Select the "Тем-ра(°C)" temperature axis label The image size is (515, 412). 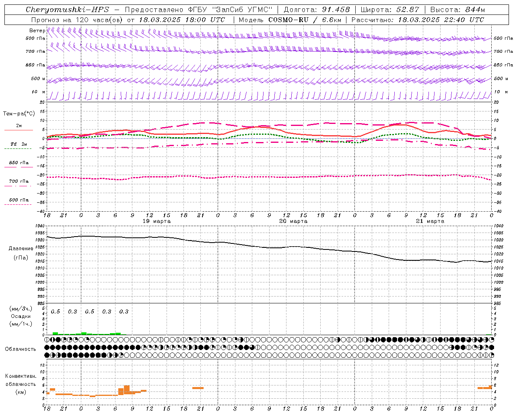(19, 114)
